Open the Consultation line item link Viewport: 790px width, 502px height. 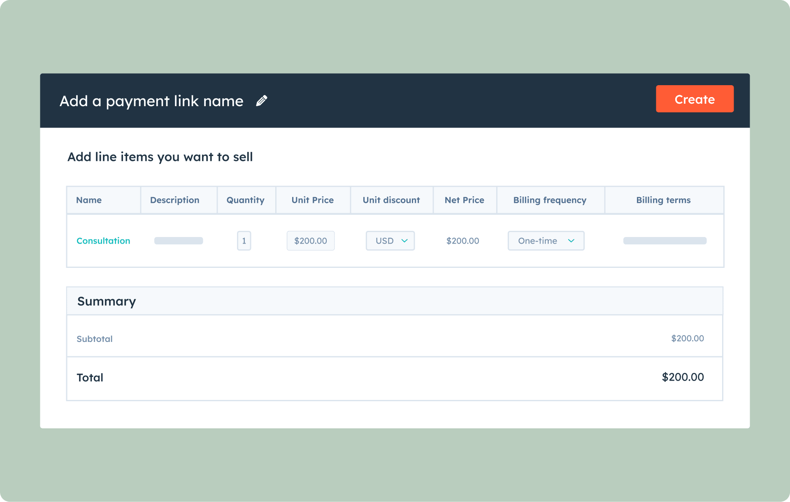tap(103, 241)
